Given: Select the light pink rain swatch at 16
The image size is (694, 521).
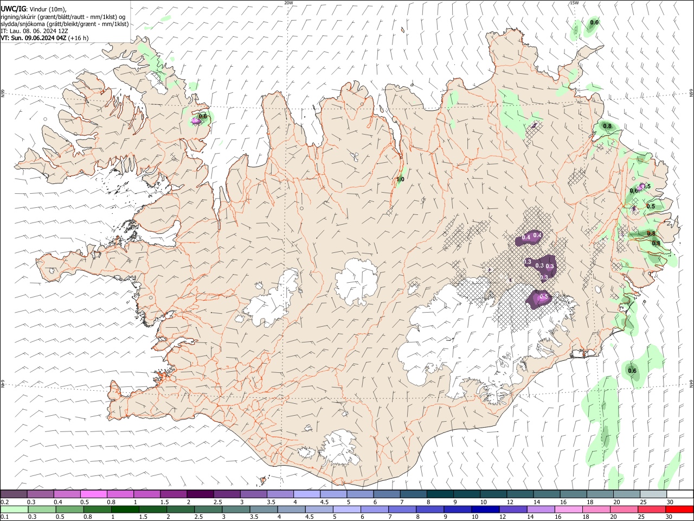Looking at the screenshot, I should pyautogui.click(x=568, y=509).
